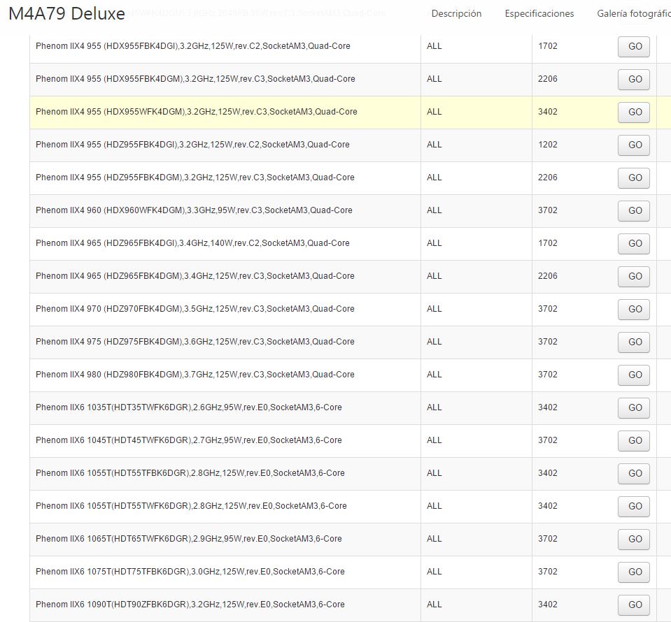Click GO for Phenom IIX4 955 HDZ955FBK4DGM
The width and height of the screenshot is (671, 622).
634,178
